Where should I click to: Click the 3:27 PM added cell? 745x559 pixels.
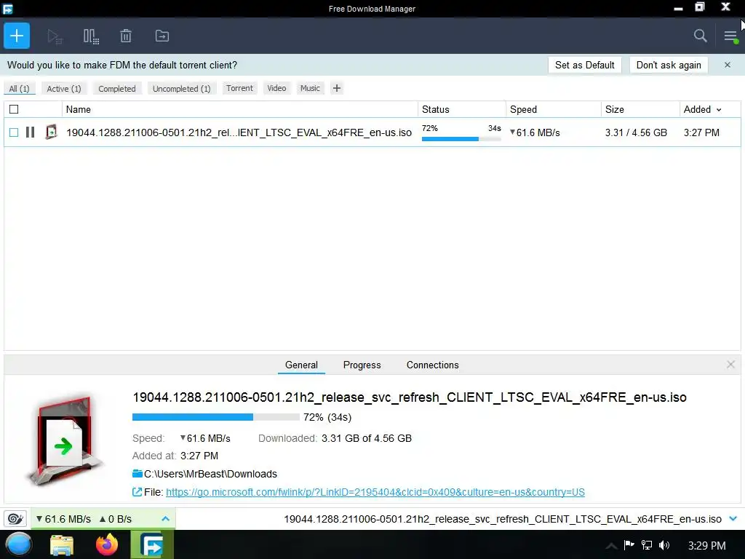click(701, 132)
